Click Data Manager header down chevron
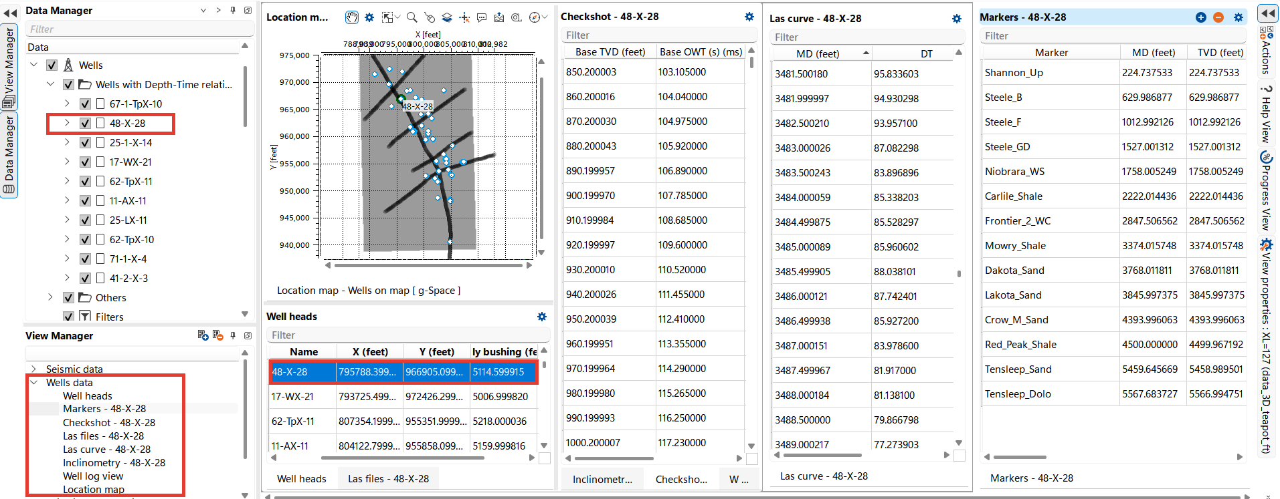 point(203,10)
